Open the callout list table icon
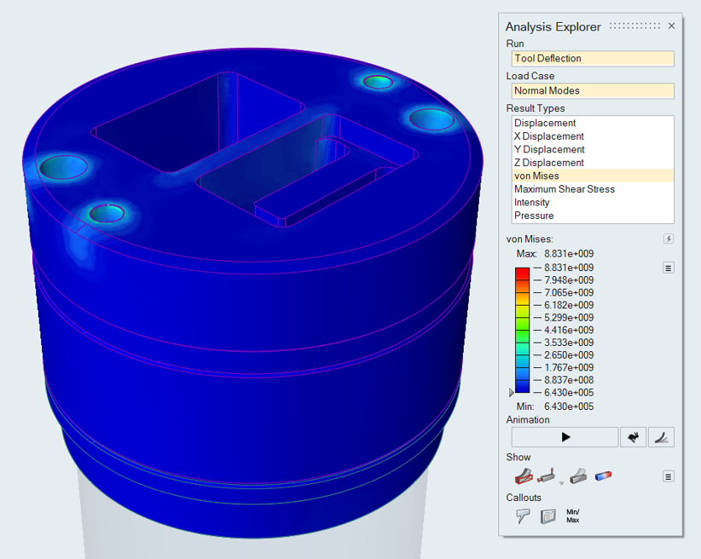 [x=548, y=516]
